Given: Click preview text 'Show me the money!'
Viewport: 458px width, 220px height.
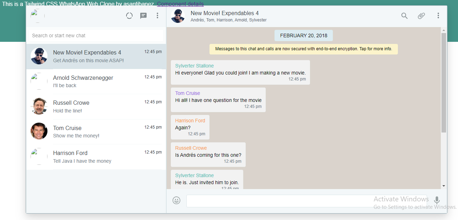Looking at the screenshot, I should pyautogui.click(x=76, y=136).
